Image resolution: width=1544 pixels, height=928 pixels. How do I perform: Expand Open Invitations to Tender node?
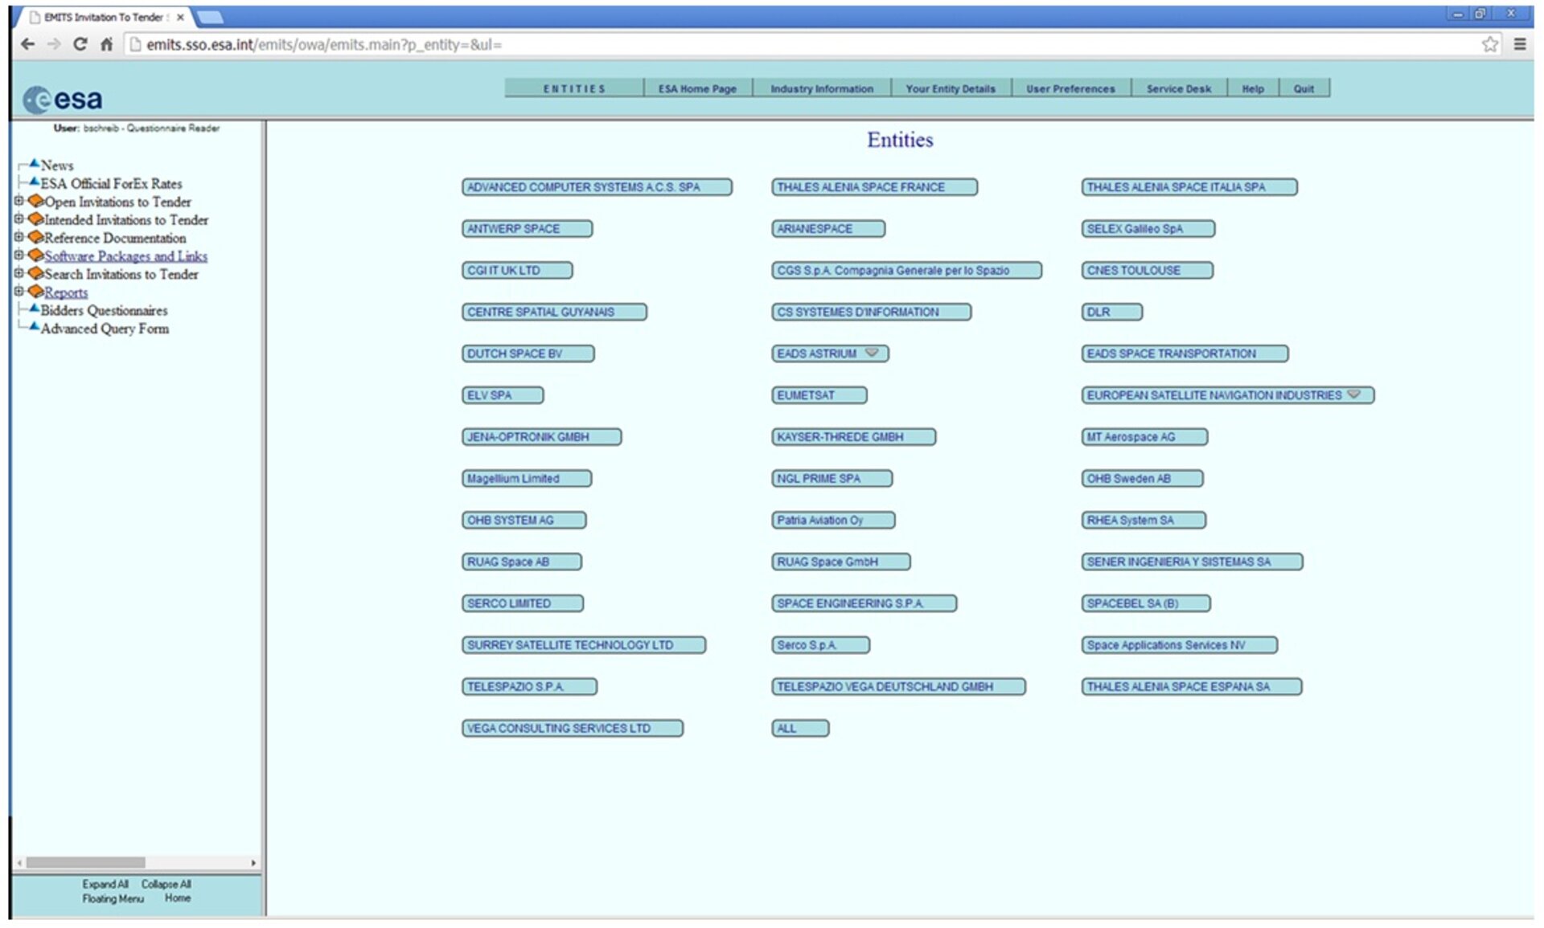tap(18, 201)
